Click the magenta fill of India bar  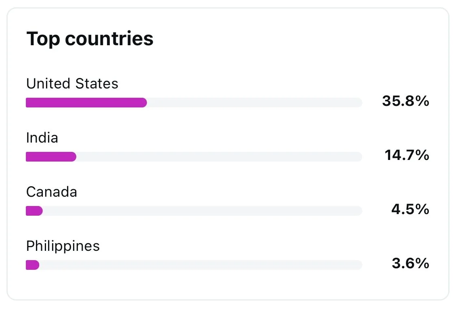[51, 157]
